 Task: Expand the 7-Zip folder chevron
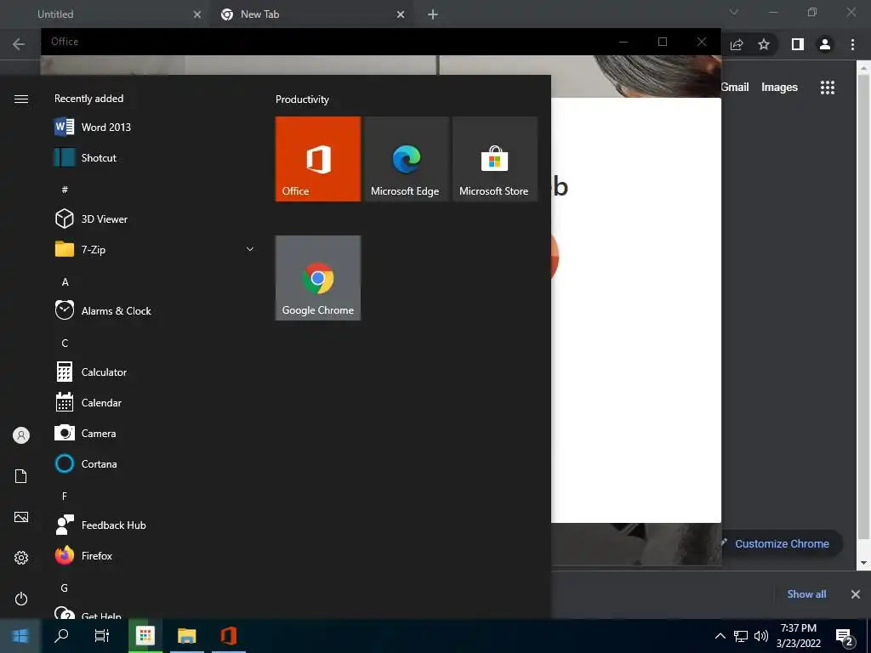click(250, 249)
